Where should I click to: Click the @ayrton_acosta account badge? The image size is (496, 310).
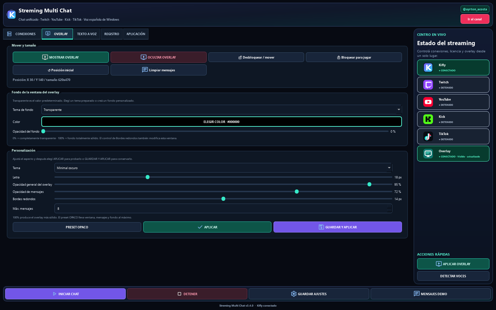pos(475,9)
